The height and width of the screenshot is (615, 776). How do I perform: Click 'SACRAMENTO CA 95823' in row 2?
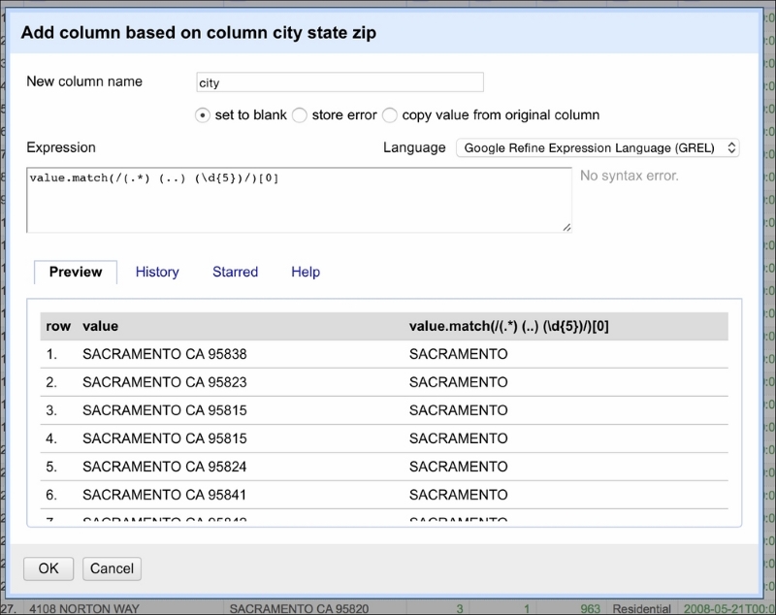[x=164, y=382]
